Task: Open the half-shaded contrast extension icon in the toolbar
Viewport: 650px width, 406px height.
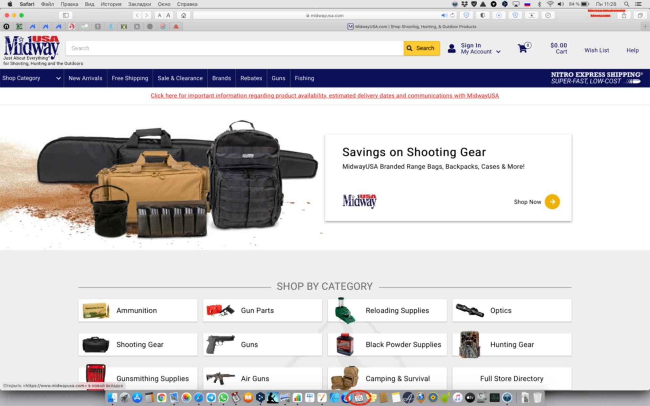Action: click(x=482, y=15)
